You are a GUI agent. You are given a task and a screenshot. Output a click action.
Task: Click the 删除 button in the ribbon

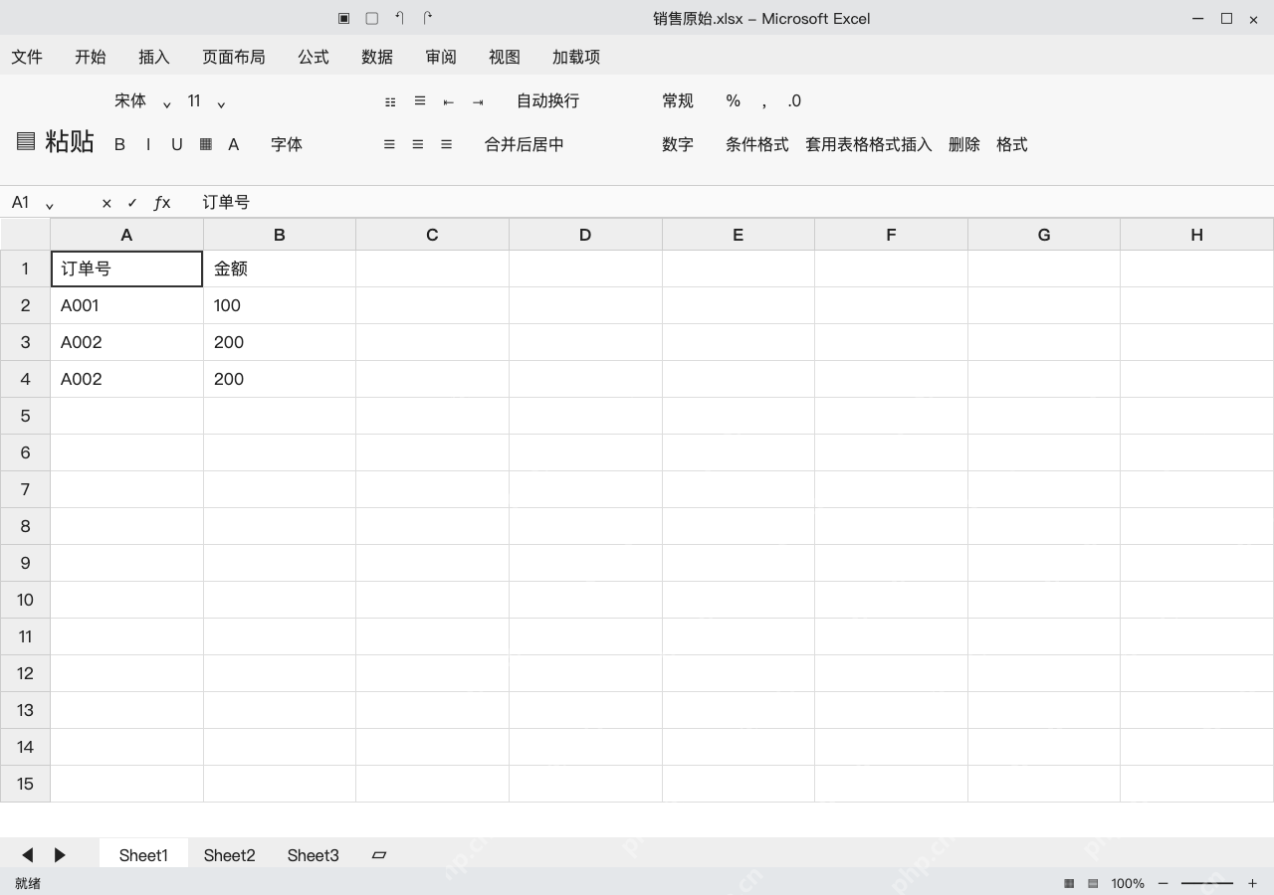pyautogui.click(x=964, y=144)
